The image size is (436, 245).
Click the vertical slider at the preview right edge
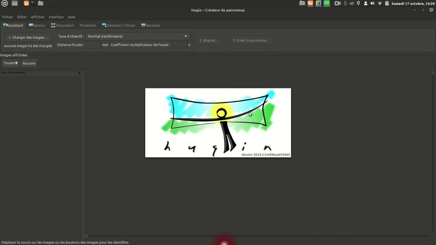click(x=433, y=152)
